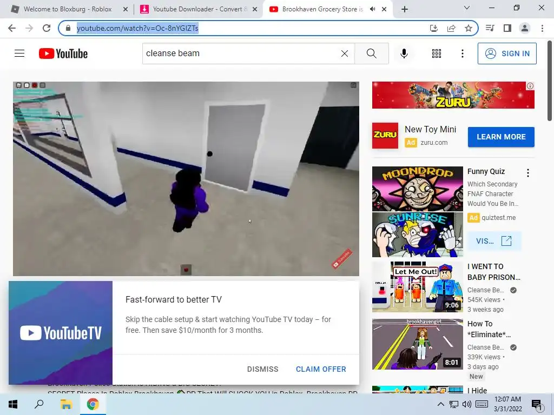Clear the search text 'cleanse beam'
Image resolution: width=554 pixels, height=415 pixels.
click(x=345, y=53)
